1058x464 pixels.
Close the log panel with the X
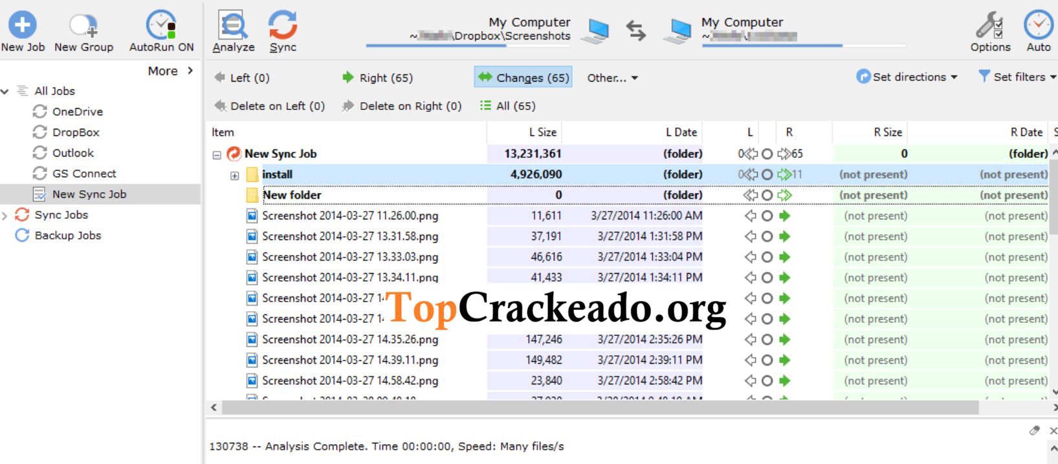point(1052,431)
